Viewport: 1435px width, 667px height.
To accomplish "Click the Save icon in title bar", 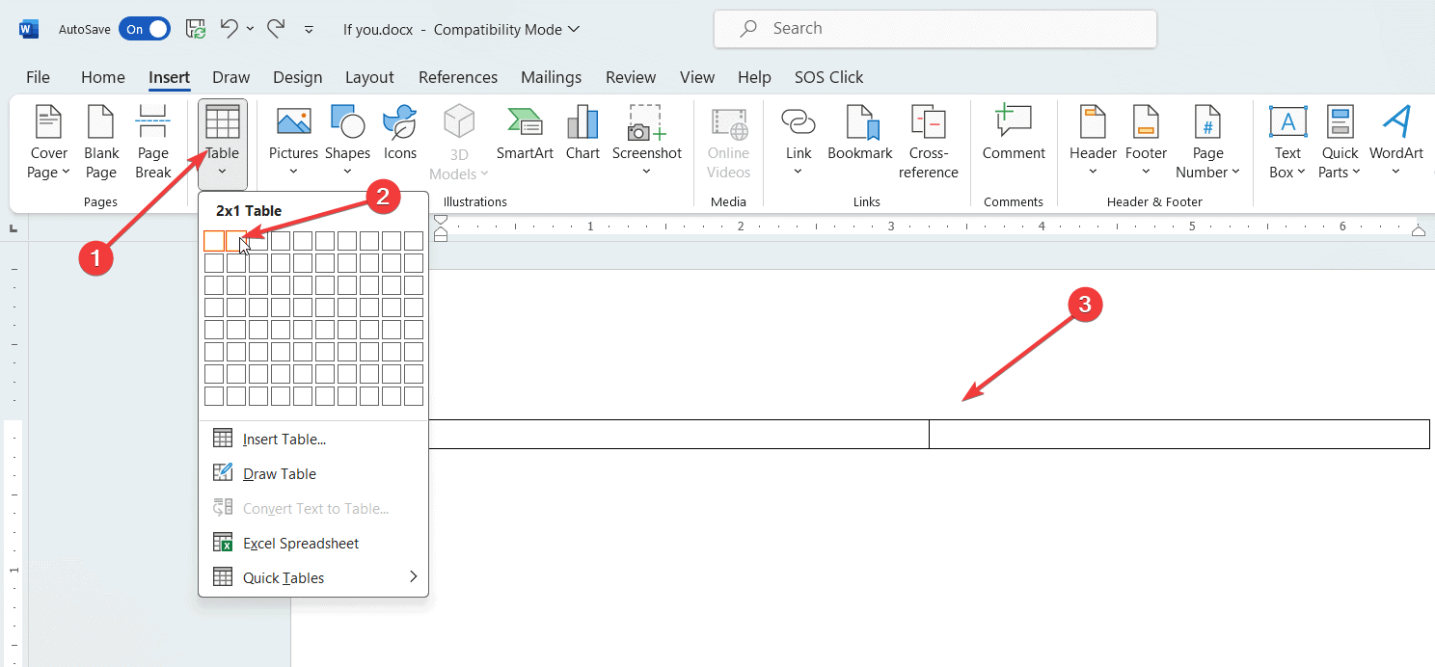I will click(195, 29).
